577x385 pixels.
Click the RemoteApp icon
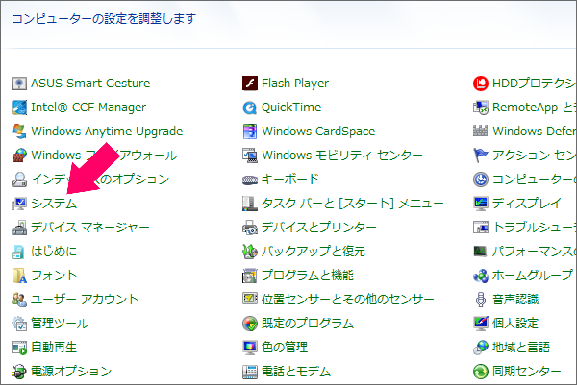coord(481,108)
